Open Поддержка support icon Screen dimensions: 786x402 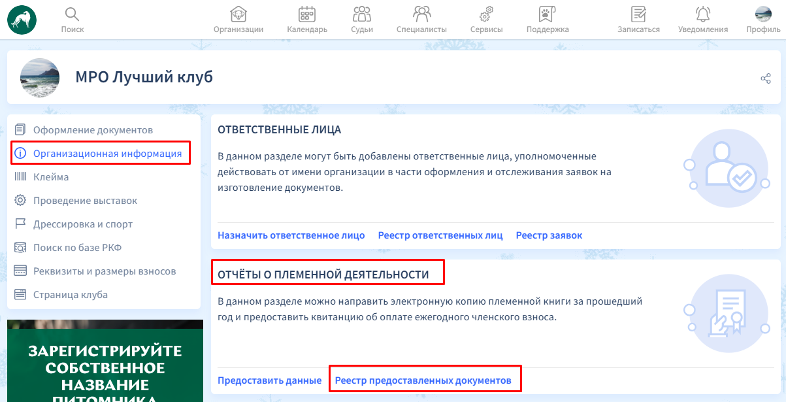(547, 14)
